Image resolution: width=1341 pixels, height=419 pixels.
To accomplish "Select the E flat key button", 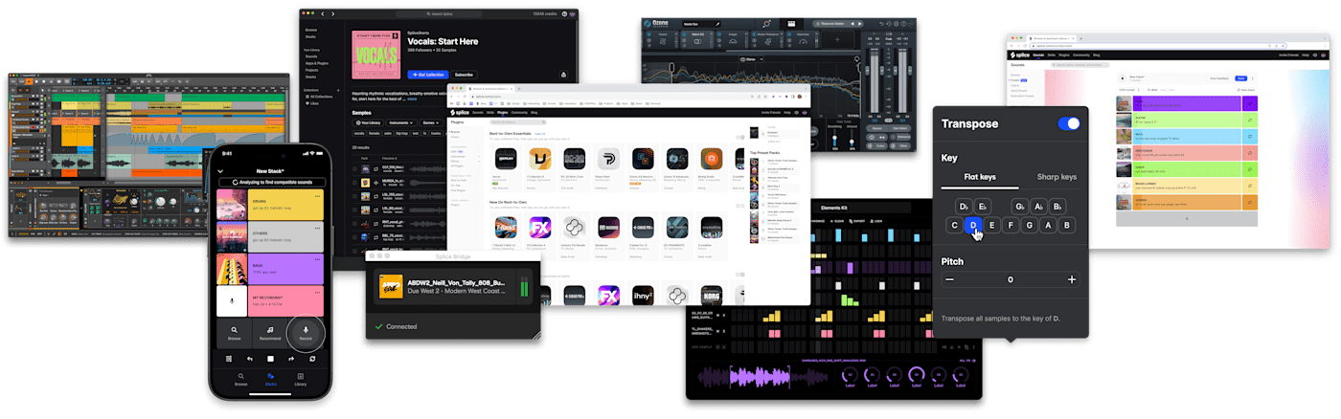I will tap(982, 206).
